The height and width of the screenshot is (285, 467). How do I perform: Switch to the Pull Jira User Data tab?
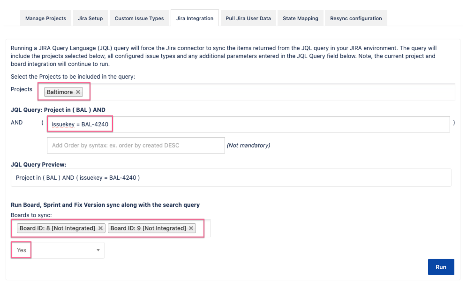pos(249,18)
